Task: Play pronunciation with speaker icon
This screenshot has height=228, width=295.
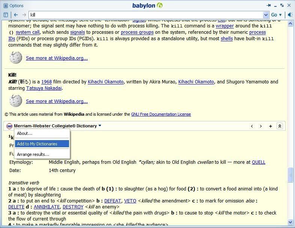Action: click(290, 15)
